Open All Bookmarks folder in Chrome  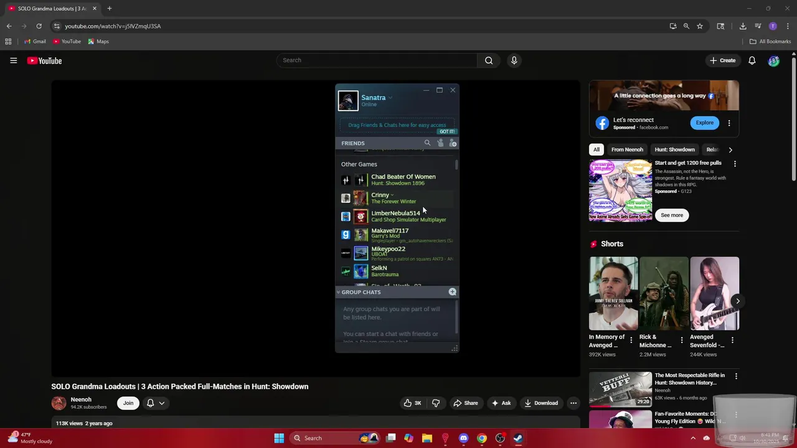click(x=770, y=42)
